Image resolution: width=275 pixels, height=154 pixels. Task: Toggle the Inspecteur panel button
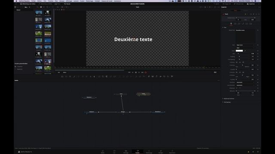(x=251, y=4)
